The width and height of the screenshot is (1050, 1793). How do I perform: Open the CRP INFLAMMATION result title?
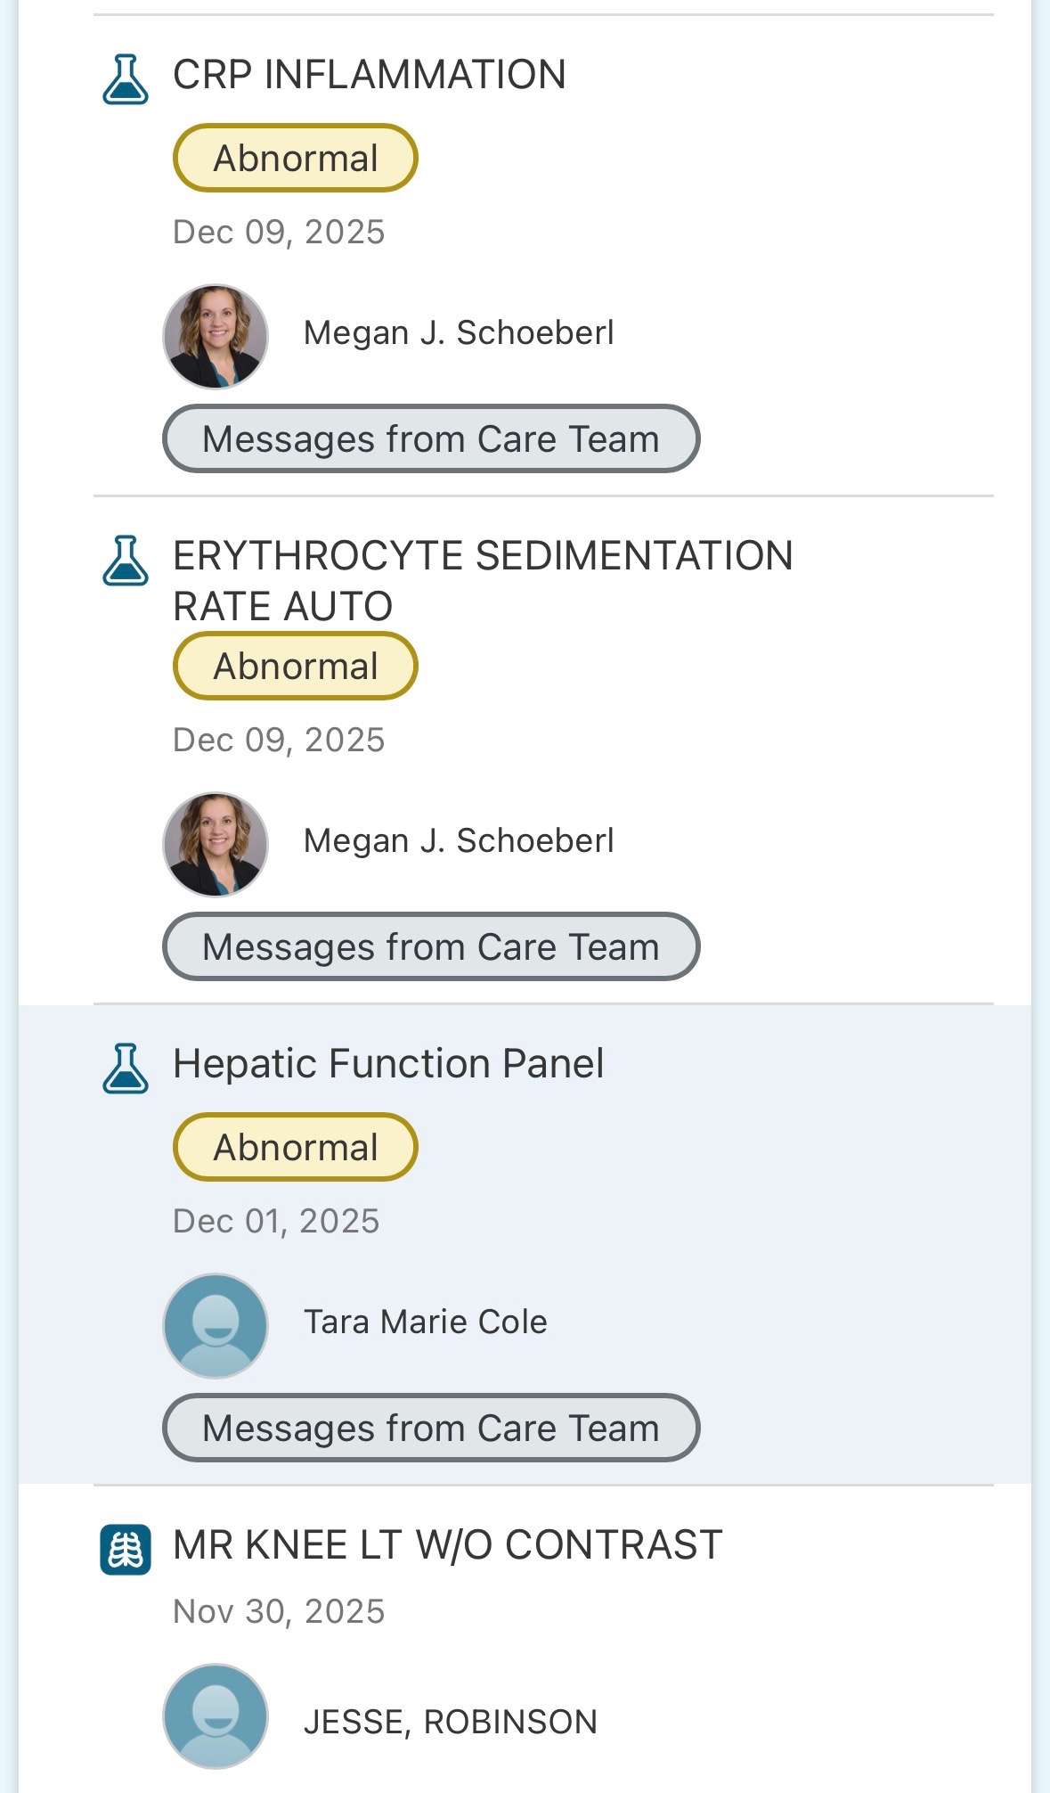(370, 75)
